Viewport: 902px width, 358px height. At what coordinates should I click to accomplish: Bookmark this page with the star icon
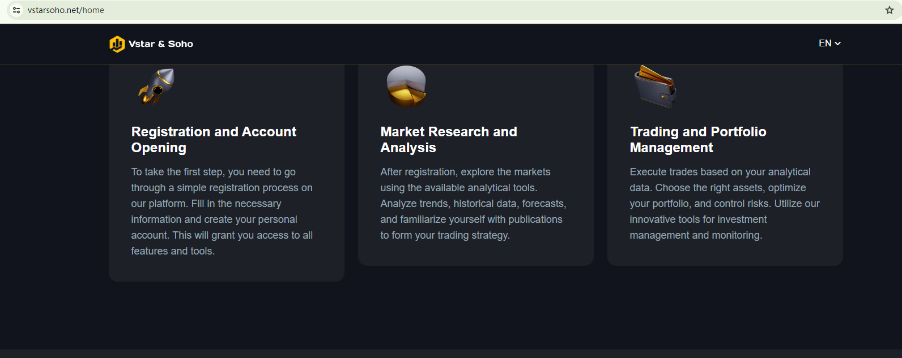pyautogui.click(x=889, y=10)
